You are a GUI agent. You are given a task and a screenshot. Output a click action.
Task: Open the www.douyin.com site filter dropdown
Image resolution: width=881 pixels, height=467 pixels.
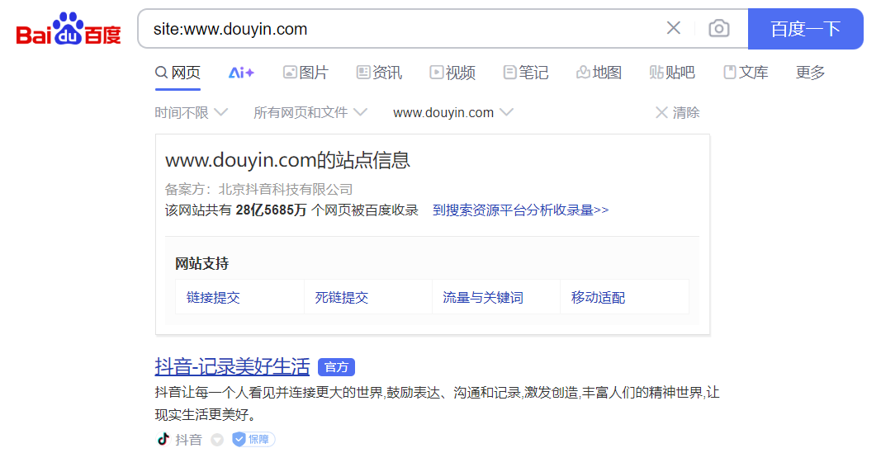point(452,112)
